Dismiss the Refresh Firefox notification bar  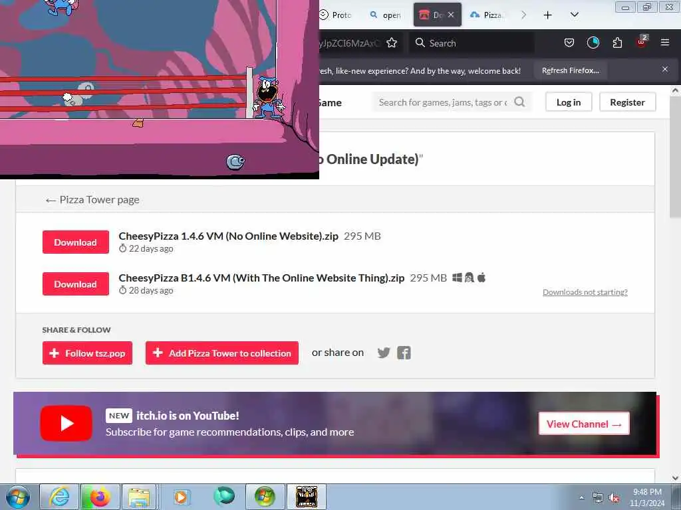click(665, 69)
